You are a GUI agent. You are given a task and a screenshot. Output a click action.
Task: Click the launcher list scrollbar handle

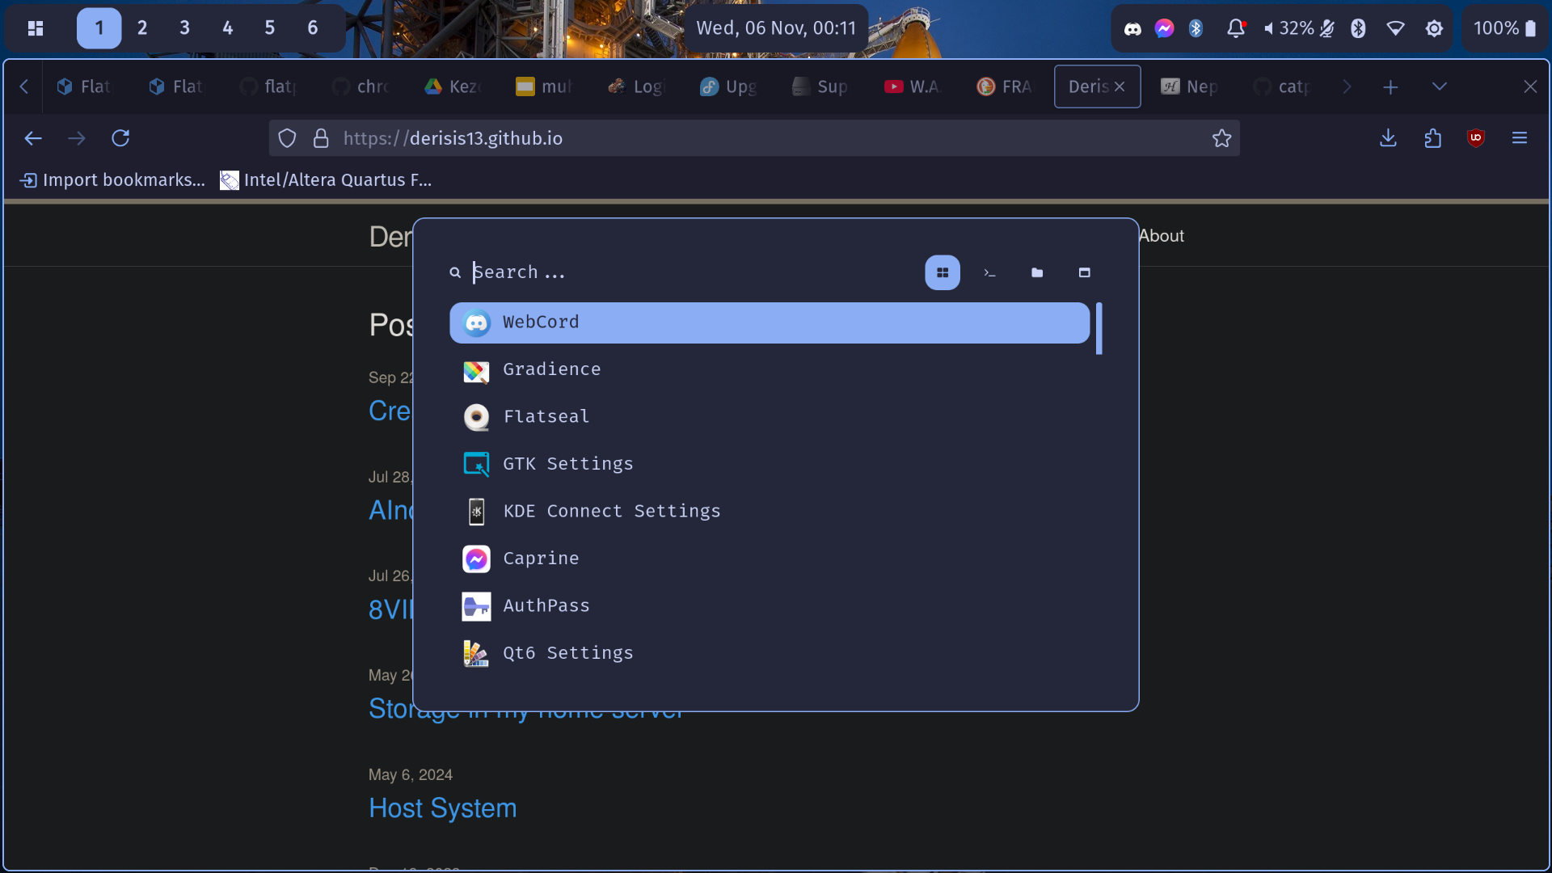pos(1099,328)
